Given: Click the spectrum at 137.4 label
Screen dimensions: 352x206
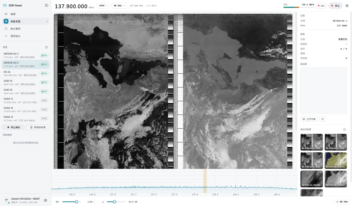Looking at the screenshot, I should (154, 194).
